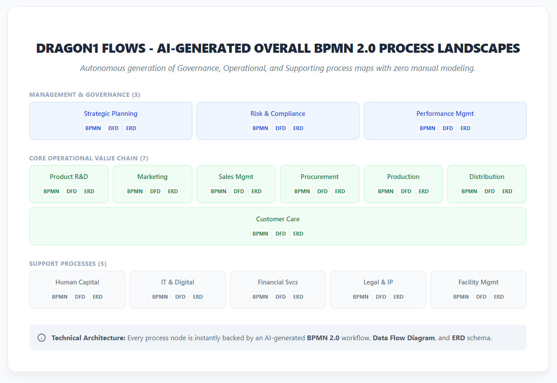Open the BPMN badge under Financial Svcs
This screenshot has height=383, width=557.
coord(260,297)
